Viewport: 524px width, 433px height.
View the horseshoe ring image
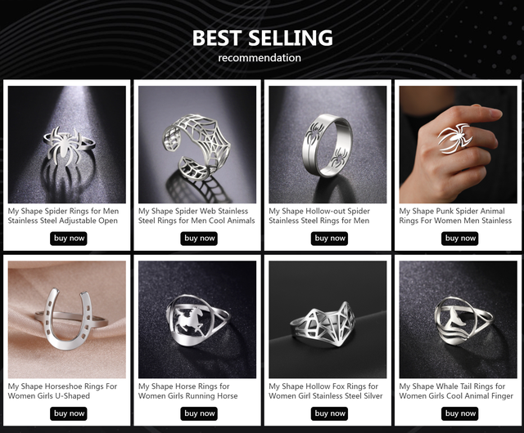[x=67, y=319]
